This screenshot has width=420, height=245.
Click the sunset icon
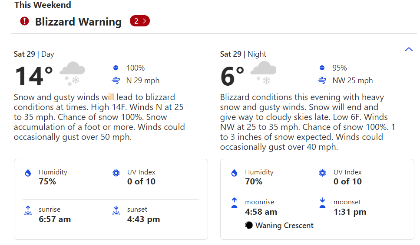(x=116, y=211)
